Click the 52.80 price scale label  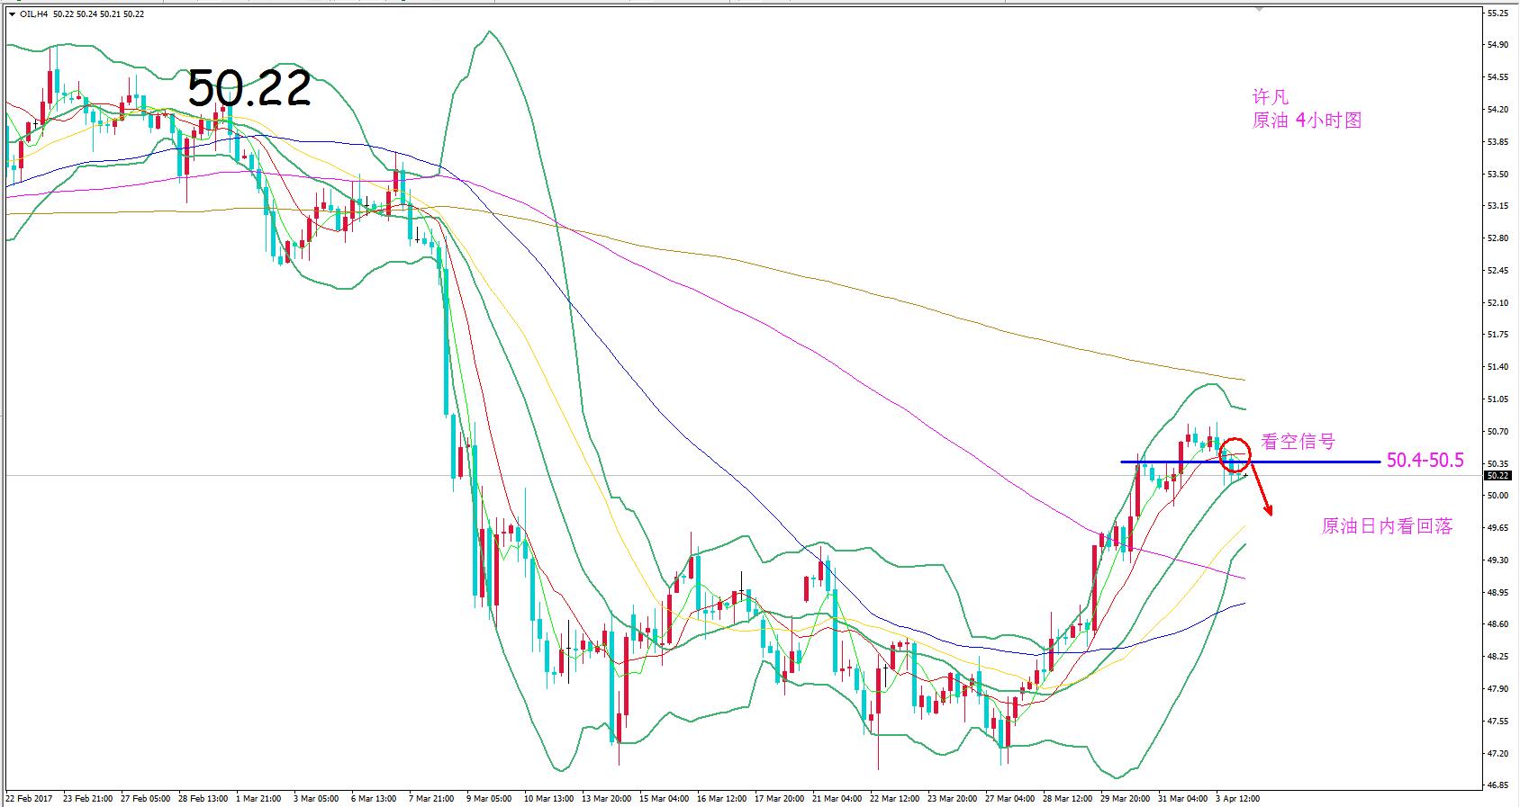[x=1498, y=238]
